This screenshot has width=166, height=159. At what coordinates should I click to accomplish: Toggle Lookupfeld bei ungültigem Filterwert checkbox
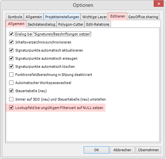pyautogui.click(x=11, y=108)
